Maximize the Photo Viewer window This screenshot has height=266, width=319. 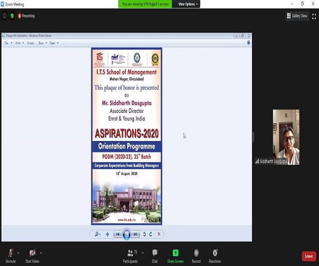click(242, 36)
